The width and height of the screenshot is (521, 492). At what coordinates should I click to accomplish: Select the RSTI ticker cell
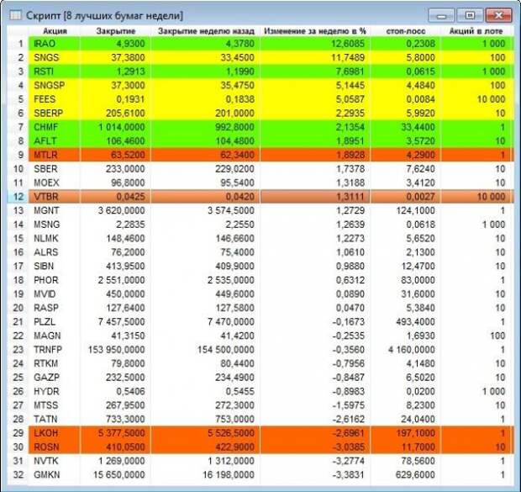point(55,71)
